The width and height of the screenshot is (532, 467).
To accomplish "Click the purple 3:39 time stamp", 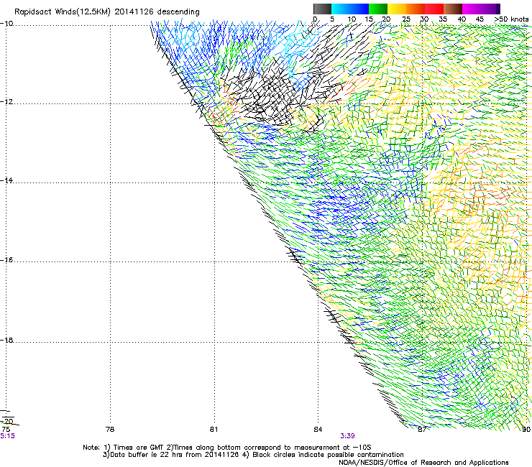I will [x=347, y=436].
